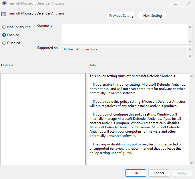195x179 pixels.
Task: Go to Next Setting
Action: pyautogui.click(x=152, y=16)
